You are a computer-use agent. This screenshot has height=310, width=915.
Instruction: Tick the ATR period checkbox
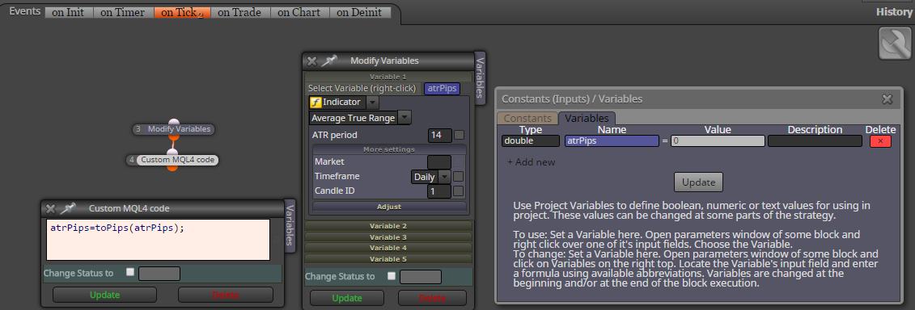pyautogui.click(x=460, y=135)
